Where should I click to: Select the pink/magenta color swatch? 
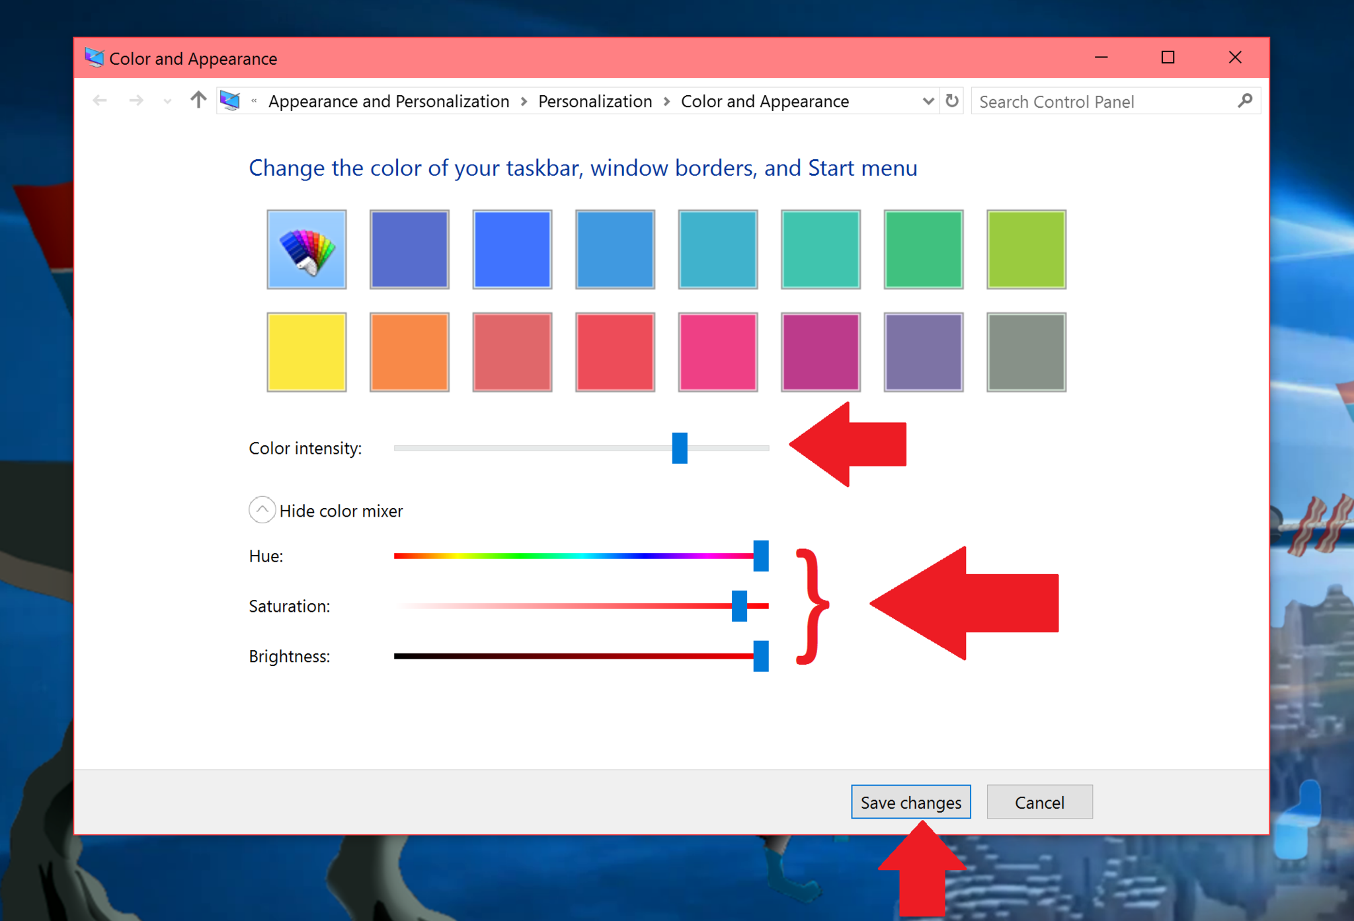click(x=717, y=351)
